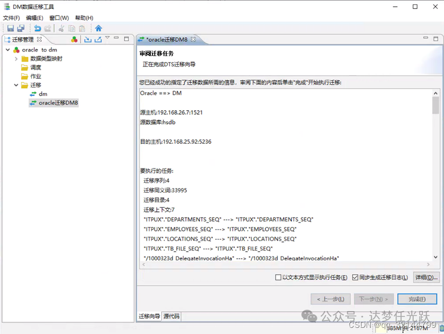Image resolution: width=444 pixels, height=334 pixels.
Task: Activate the *oracle迁移DM8 editor tab
Action: 166,40
